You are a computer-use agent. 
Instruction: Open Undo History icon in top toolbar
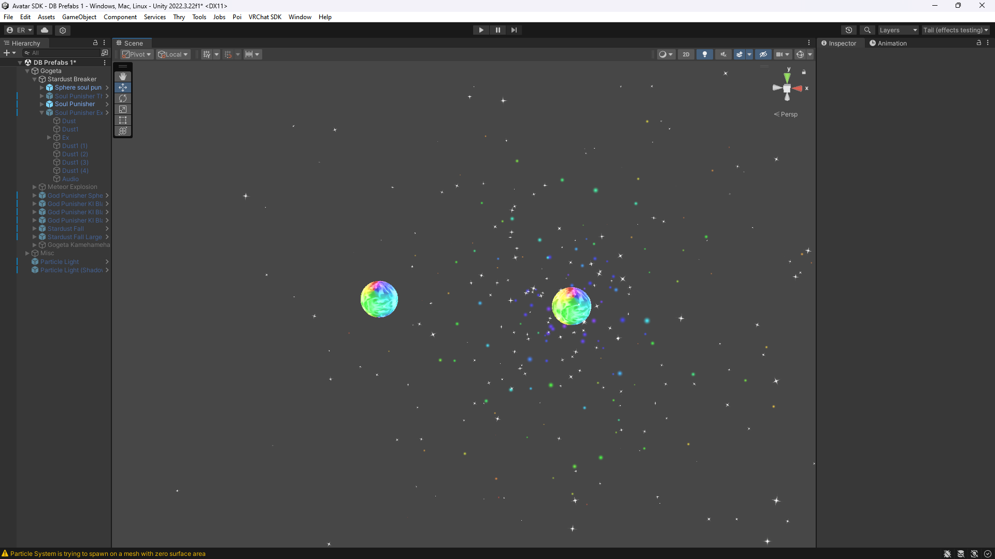[848, 30]
